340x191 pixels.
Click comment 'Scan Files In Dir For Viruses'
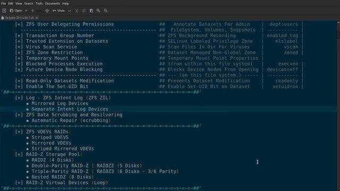[209, 47]
